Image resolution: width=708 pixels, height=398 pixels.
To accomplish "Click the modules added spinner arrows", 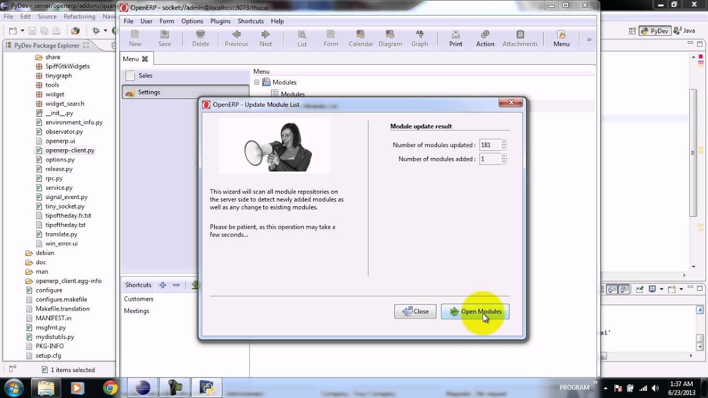I will click(504, 159).
